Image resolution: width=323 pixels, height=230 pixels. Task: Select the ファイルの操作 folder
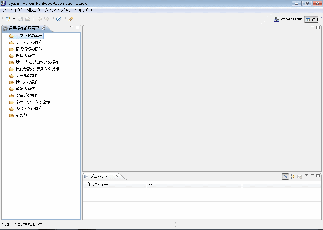point(26,43)
